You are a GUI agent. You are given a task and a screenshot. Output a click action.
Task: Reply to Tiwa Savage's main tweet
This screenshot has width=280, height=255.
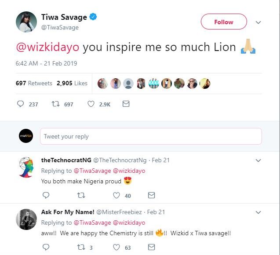click(20, 104)
